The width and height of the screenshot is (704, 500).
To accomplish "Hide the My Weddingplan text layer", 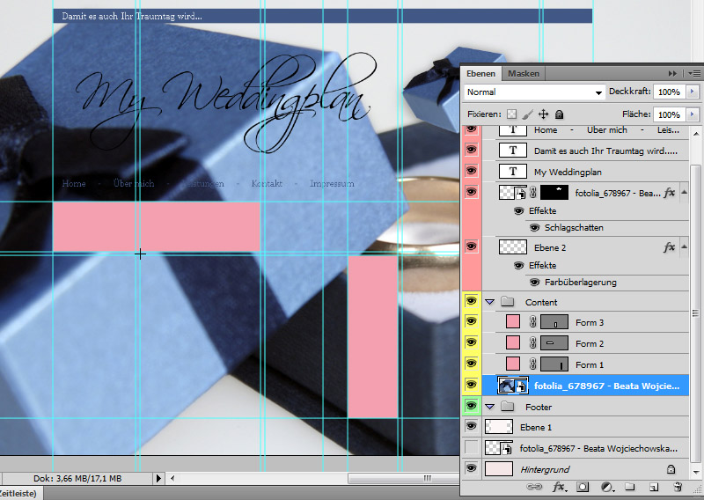I will (471, 172).
